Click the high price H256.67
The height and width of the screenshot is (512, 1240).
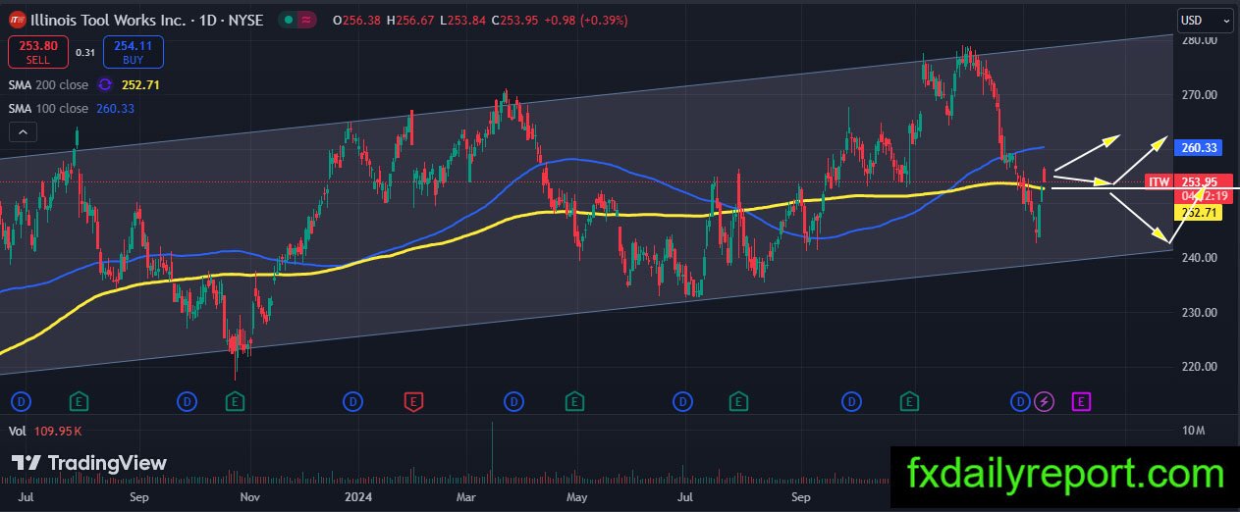coord(408,21)
